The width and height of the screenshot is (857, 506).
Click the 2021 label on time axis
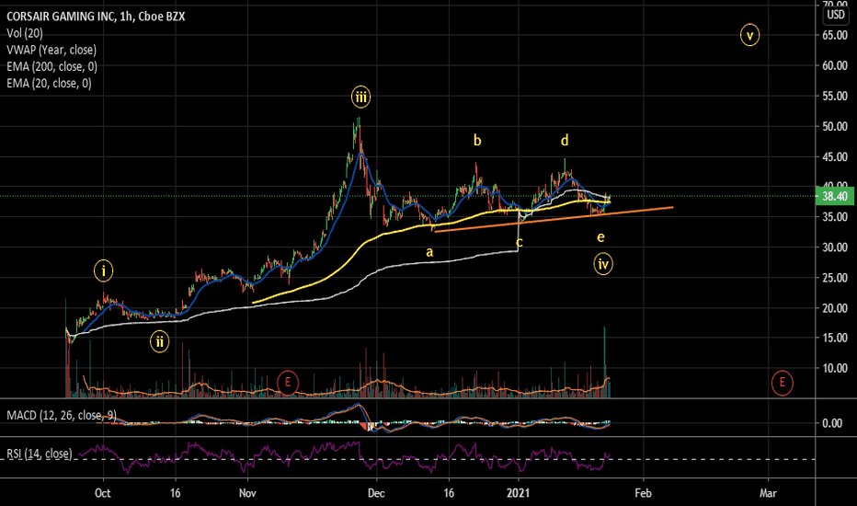pos(518,493)
